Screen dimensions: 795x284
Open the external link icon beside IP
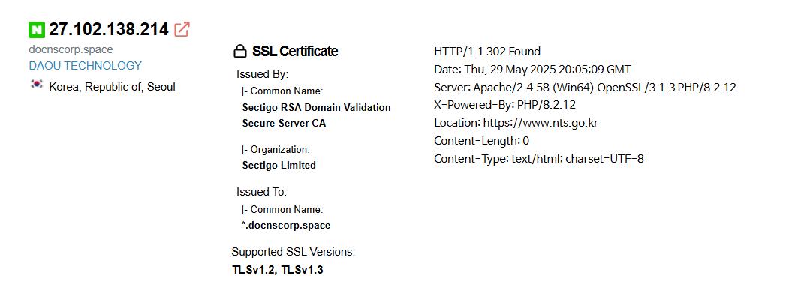182,29
